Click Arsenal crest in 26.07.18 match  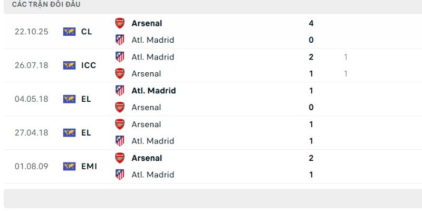click(x=120, y=73)
